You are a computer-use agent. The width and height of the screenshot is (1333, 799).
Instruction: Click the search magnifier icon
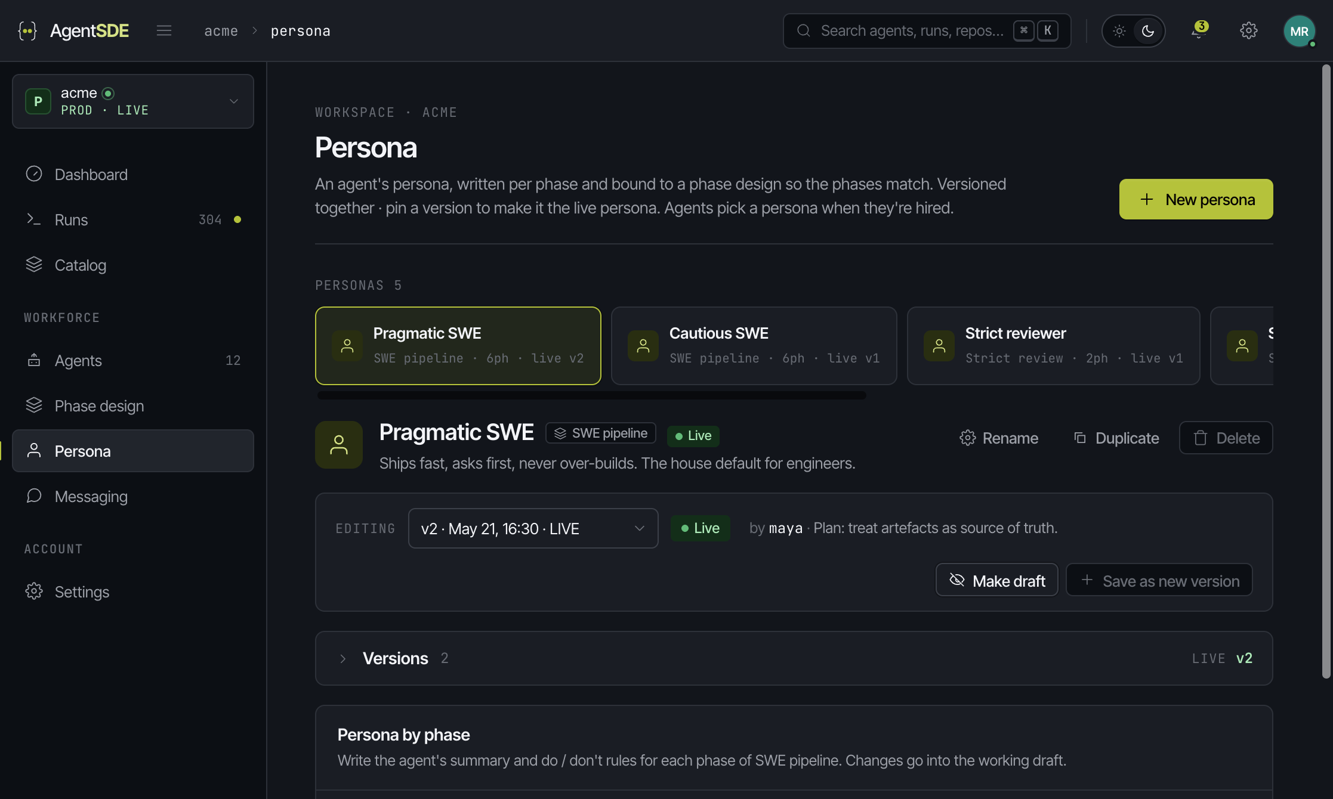(x=804, y=30)
